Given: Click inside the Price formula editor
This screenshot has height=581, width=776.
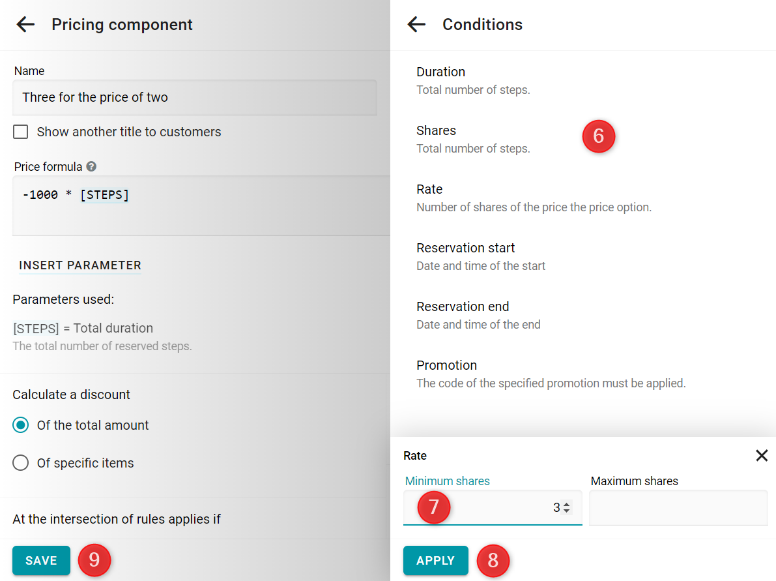Looking at the screenshot, I should click(201, 205).
